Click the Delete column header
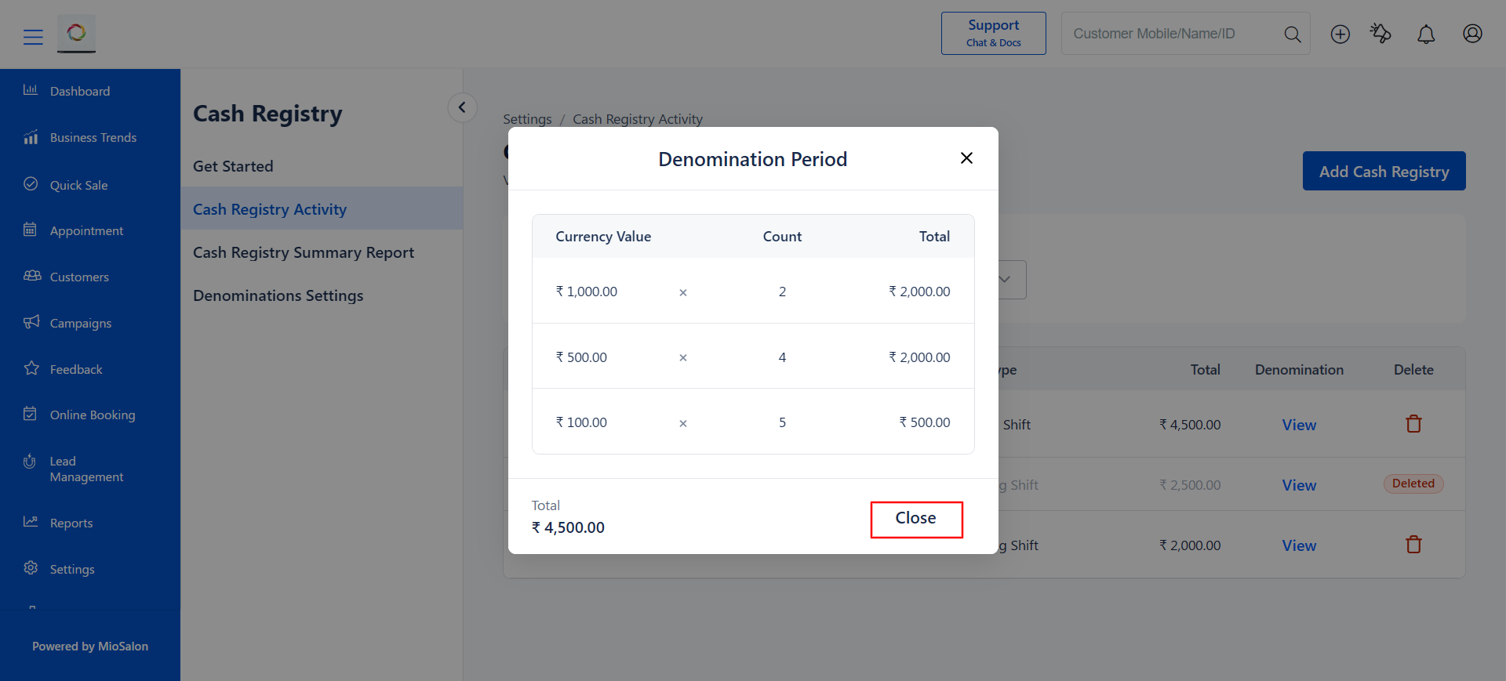Image resolution: width=1506 pixels, height=681 pixels. (x=1413, y=370)
